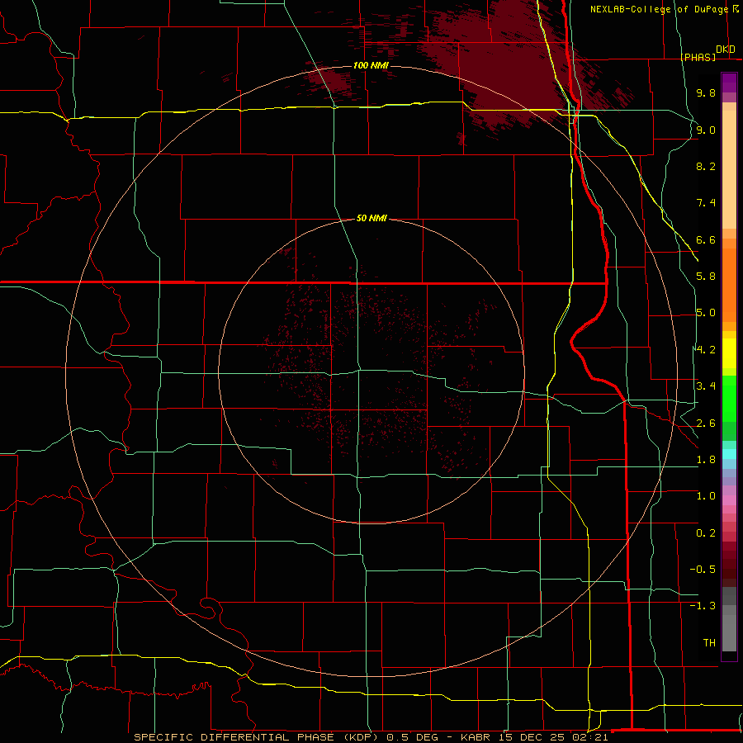Image resolution: width=743 pixels, height=743 pixels.
Task: Click the 1.8 scale value
Action: click(x=706, y=460)
